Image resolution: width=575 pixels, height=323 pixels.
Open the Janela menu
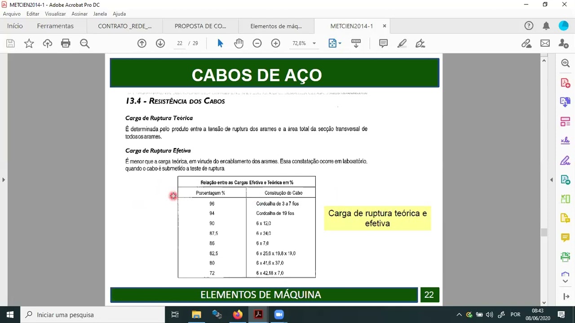pyautogui.click(x=100, y=14)
